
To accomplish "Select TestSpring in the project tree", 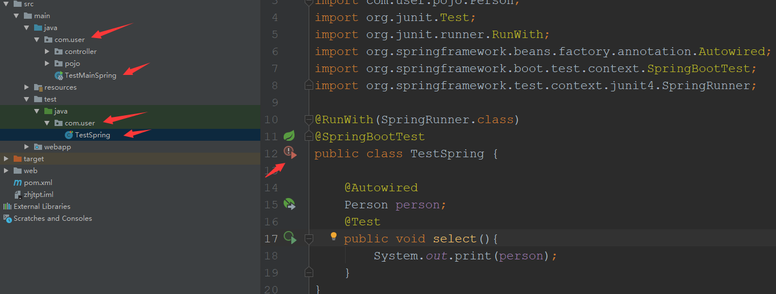I will 93,135.
